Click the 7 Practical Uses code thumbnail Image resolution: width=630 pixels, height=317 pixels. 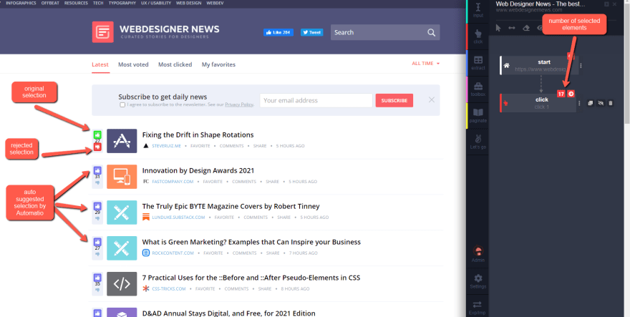pyautogui.click(x=122, y=283)
